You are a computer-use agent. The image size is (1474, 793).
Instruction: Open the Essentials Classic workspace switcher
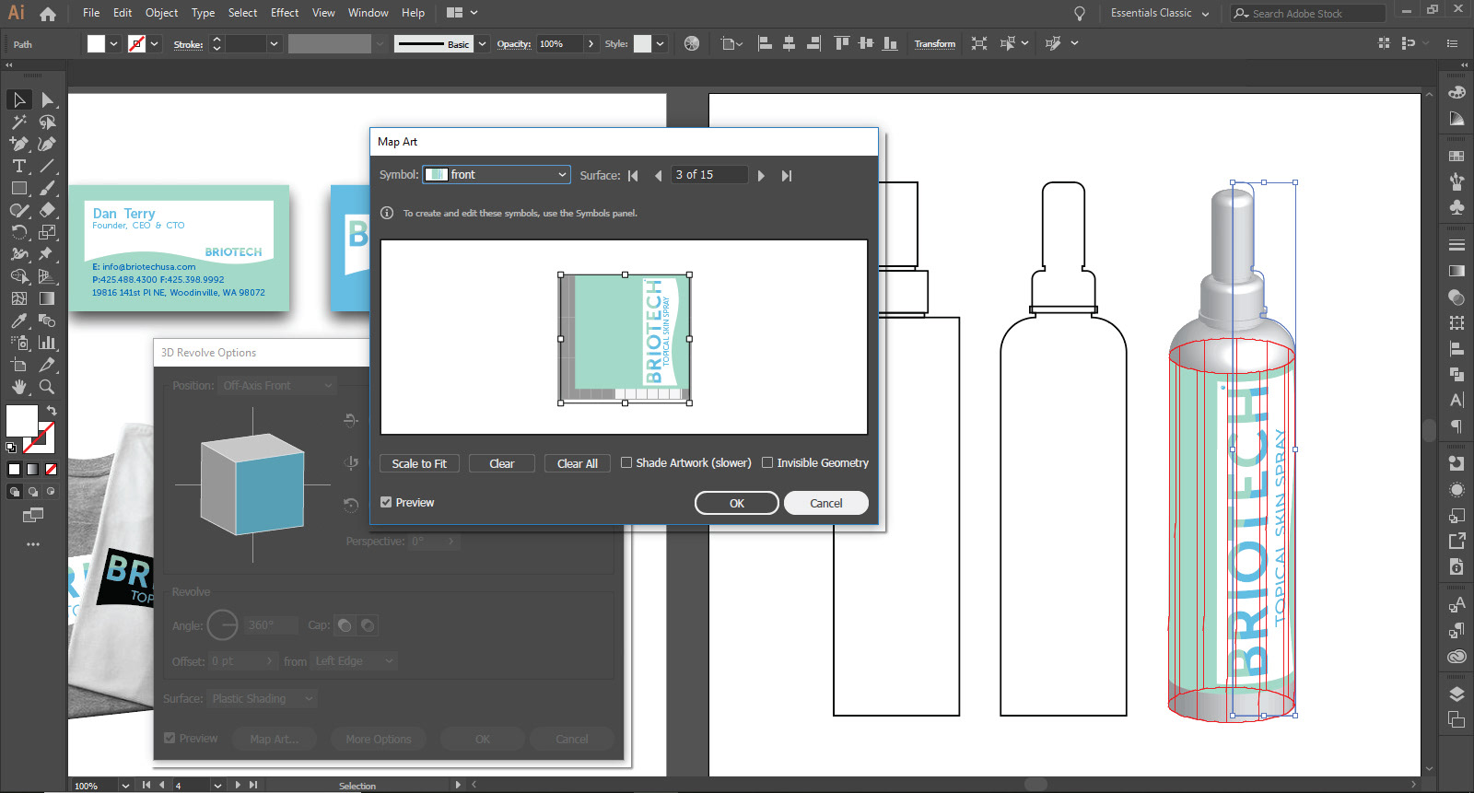click(1160, 13)
